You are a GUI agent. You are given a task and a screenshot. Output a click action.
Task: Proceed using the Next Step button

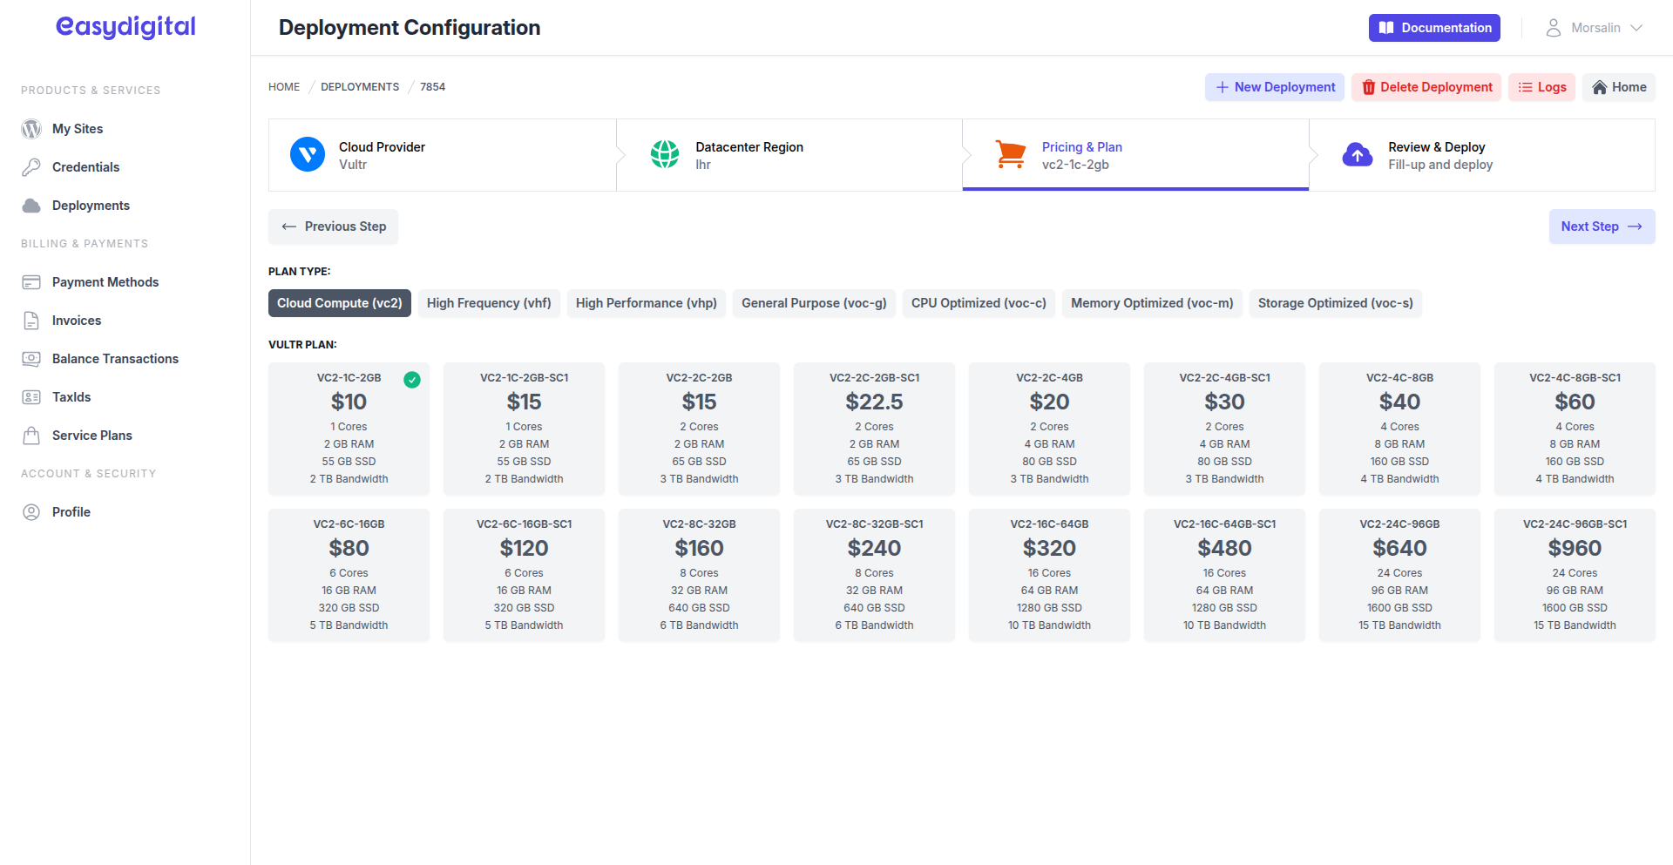[x=1602, y=226]
